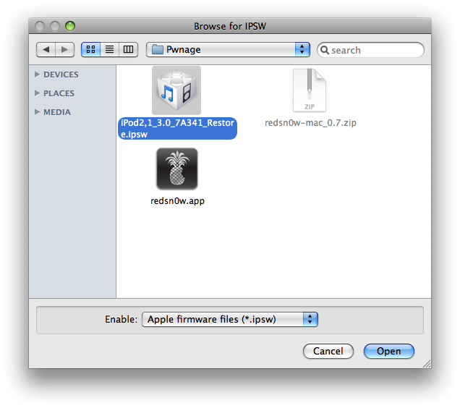
Task: Switch to icon view mode
Action: click(x=90, y=49)
